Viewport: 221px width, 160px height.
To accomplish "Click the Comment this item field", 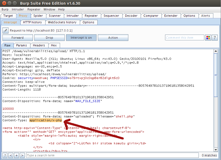I will click(x=185, y=38).
